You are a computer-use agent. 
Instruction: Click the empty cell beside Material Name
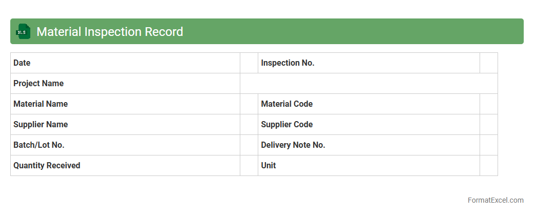tap(249, 104)
